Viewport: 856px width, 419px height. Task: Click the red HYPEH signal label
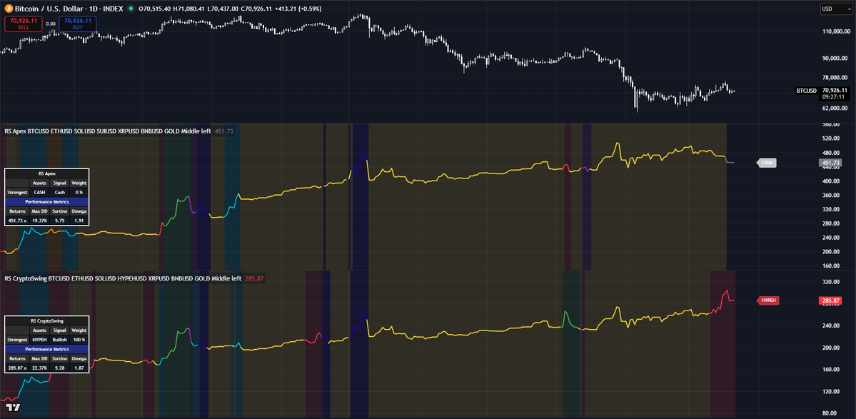point(767,300)
